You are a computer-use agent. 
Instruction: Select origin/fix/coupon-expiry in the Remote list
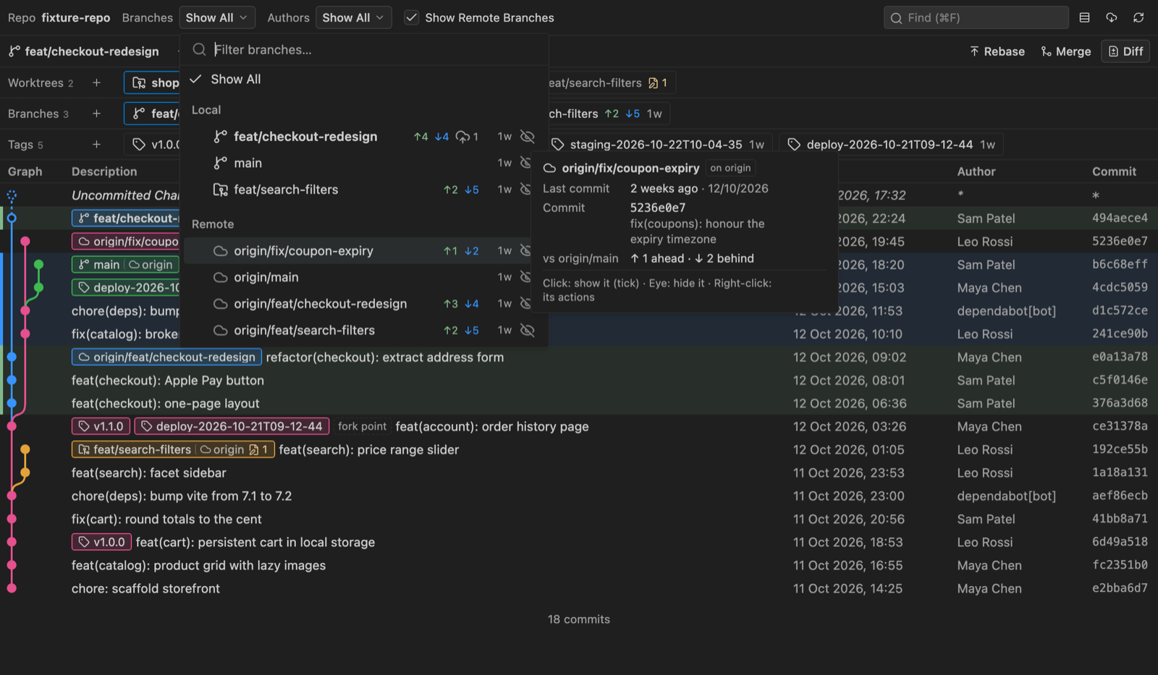(x=358, y=251)
